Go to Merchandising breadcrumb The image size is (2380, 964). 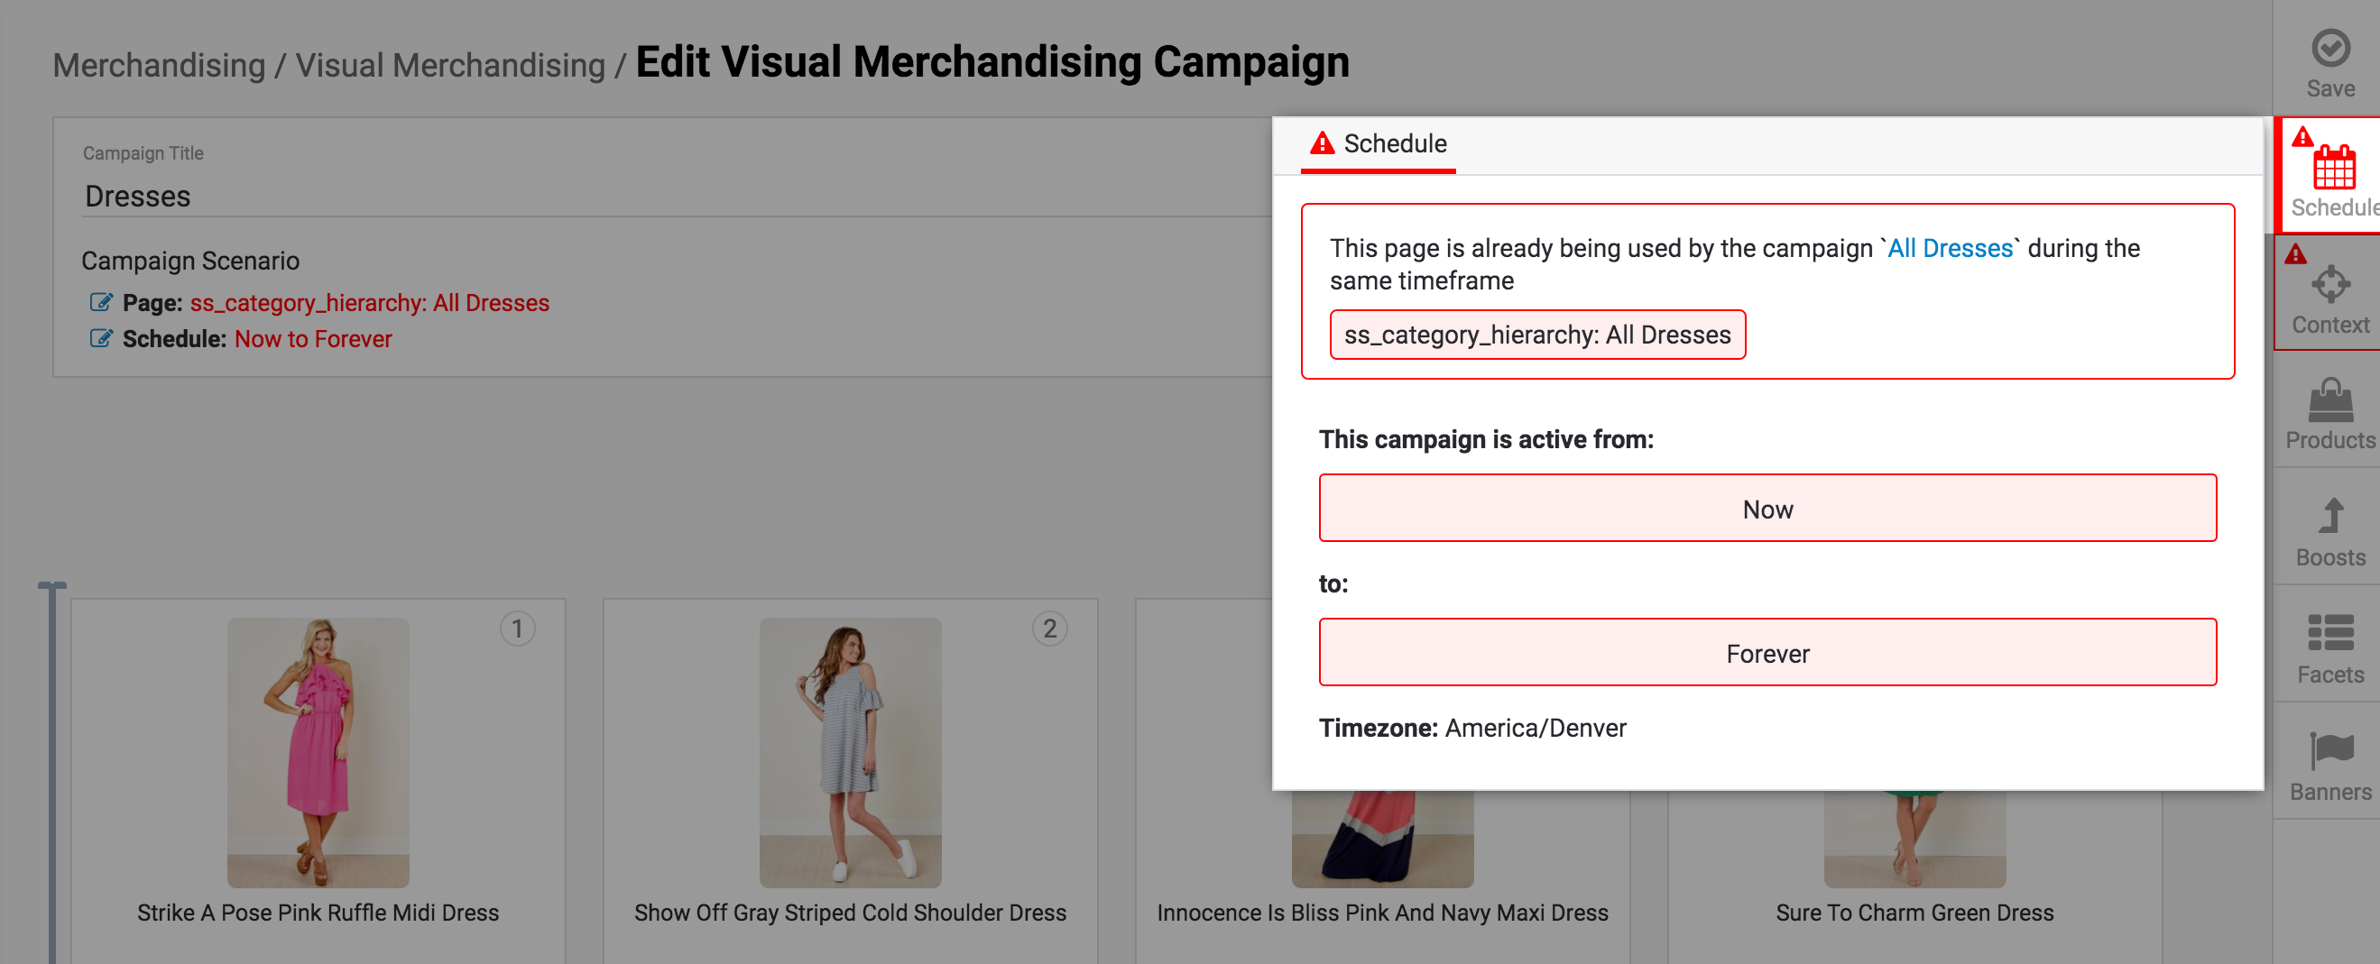tap(159, 66)
